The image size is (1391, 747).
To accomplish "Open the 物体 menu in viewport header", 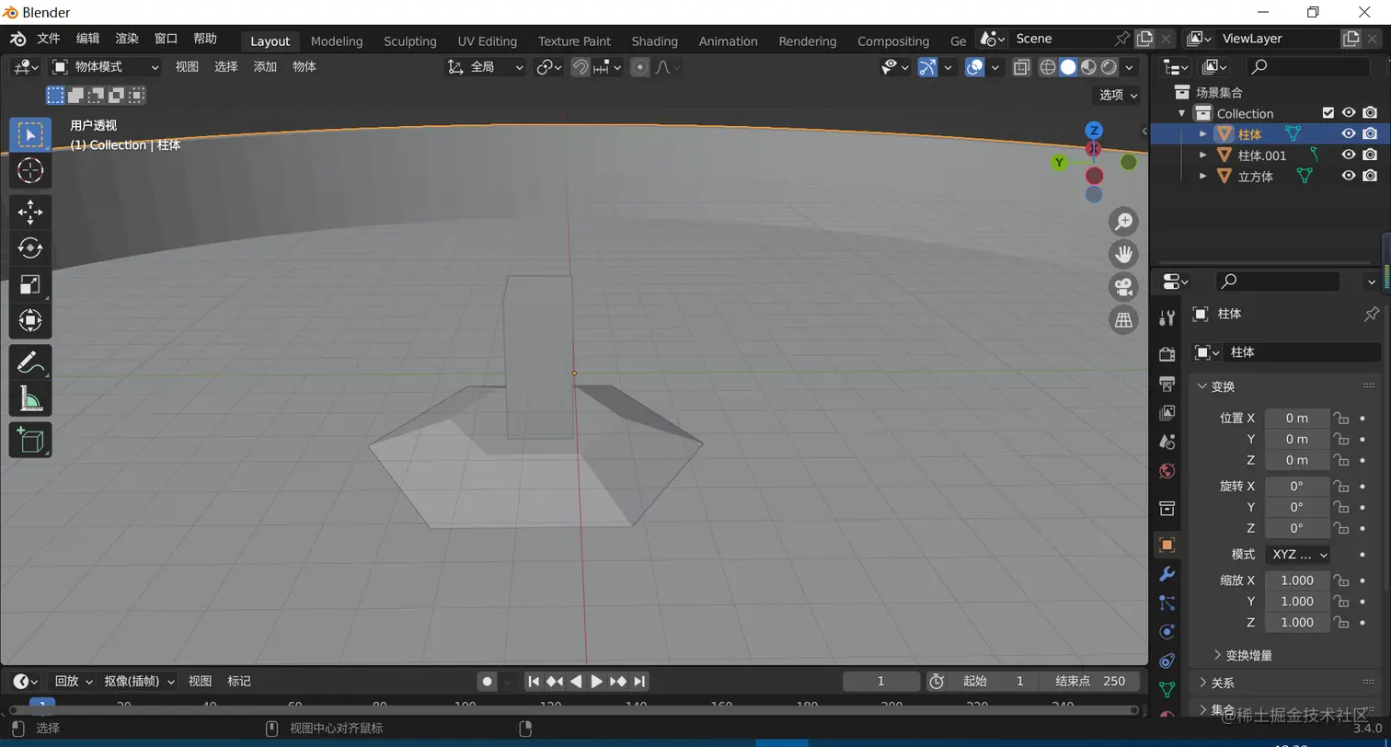I will point(305,67).
